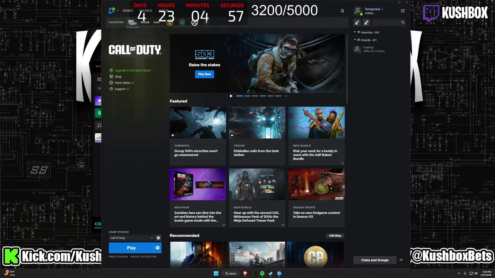This screenshot has width=495, height=278.
Task: Open the Group 935 cinematic card
Action: point(198,136)
